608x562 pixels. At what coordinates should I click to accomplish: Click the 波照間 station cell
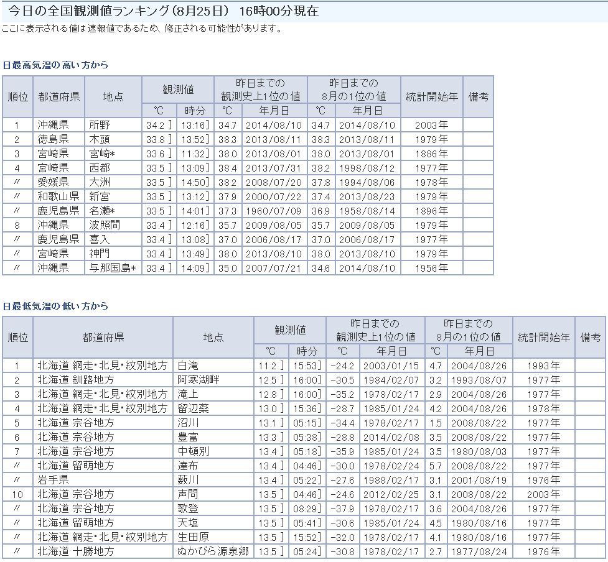(x=104, y=225)
